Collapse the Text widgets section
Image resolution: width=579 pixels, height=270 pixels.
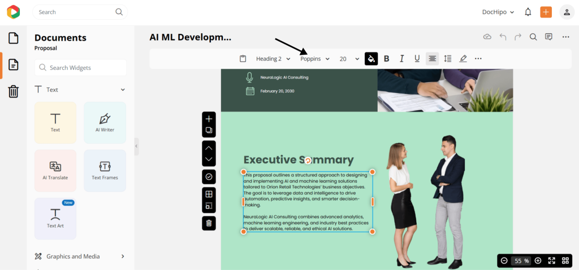point(123,90)
